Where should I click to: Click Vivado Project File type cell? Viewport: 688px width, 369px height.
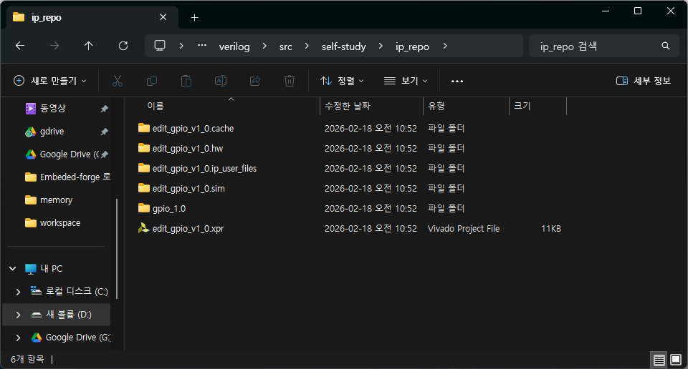click(x=464, y=229)
